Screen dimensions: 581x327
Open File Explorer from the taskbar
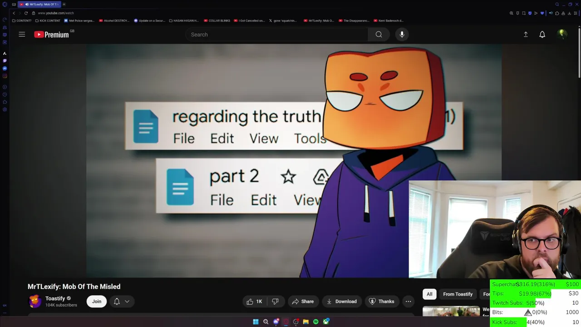tap(306, 322)
